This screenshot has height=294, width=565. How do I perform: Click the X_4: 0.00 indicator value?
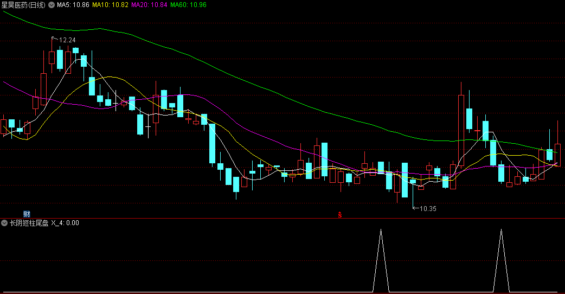click(x=65, y=223)
